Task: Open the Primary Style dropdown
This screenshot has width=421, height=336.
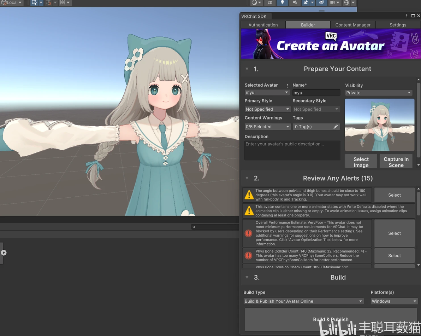Action: (267, 109)
